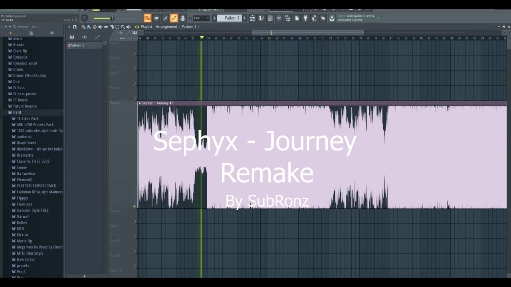Show automation clips tab in picker panel
This screenshot has width=511, height=287.
(97, 37)
